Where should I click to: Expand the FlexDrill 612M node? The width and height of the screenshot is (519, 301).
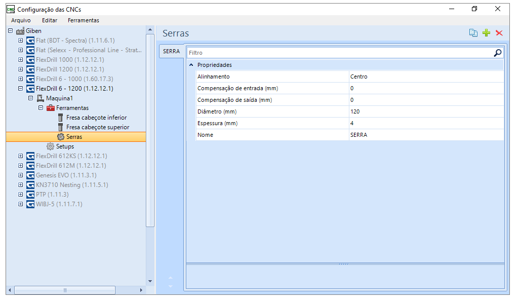[x=21, y=165]
